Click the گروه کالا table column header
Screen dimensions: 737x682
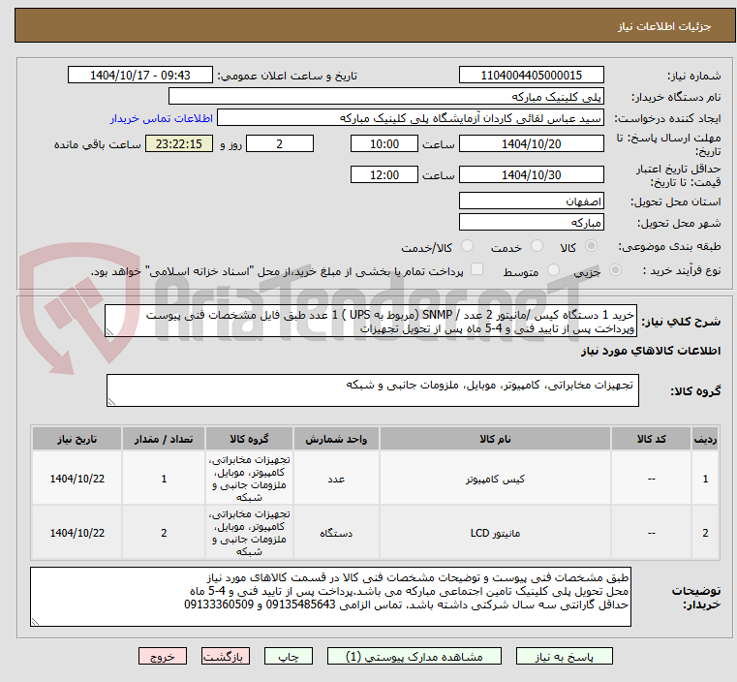pyautogui.click(x=249, y=439)
